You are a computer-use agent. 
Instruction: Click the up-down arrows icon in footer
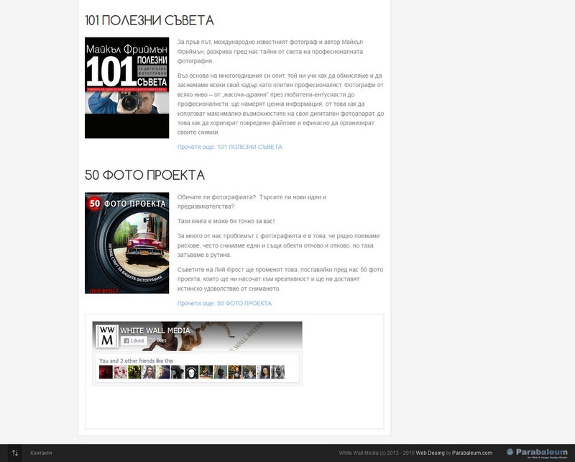pos(15,453)
